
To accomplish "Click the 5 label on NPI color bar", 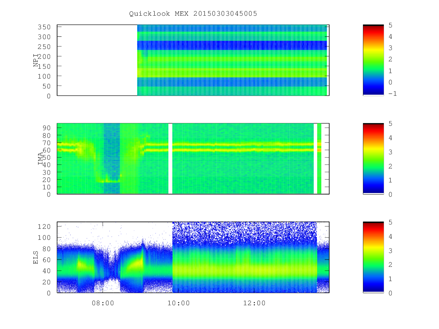I will pos(390,25).
